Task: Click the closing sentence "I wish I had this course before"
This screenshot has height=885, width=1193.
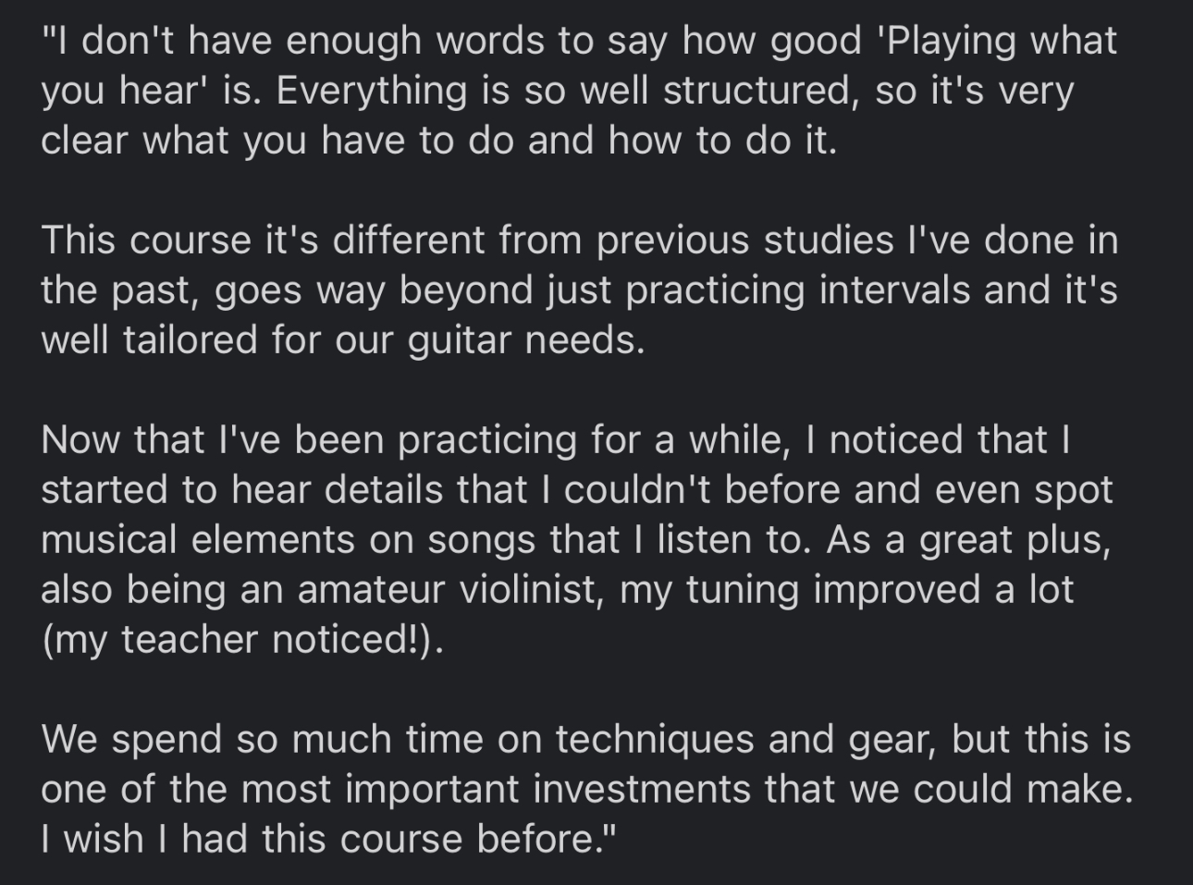Action: pyautogui.click(x=322, y=840)
